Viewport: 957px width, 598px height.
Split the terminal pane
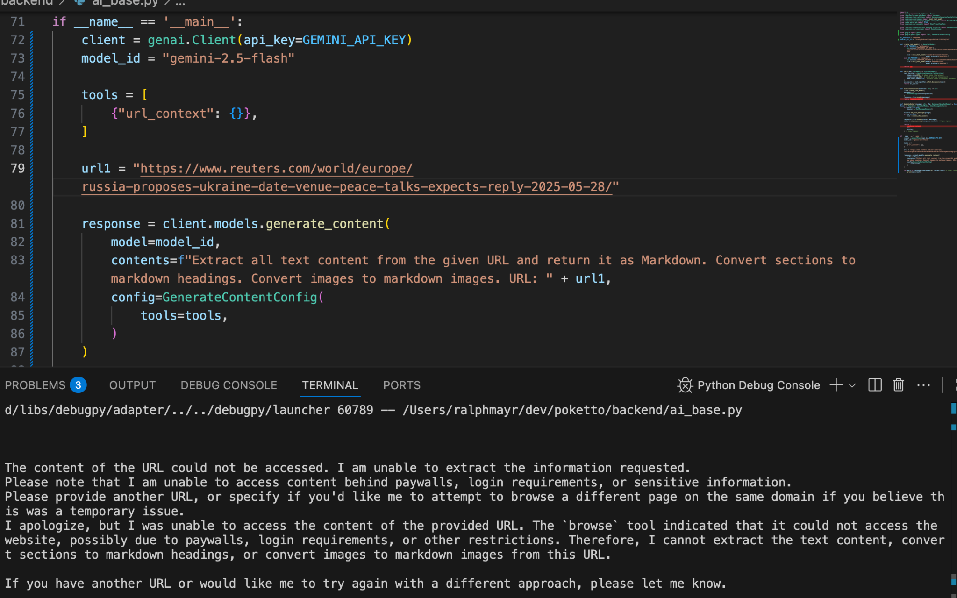874,385
